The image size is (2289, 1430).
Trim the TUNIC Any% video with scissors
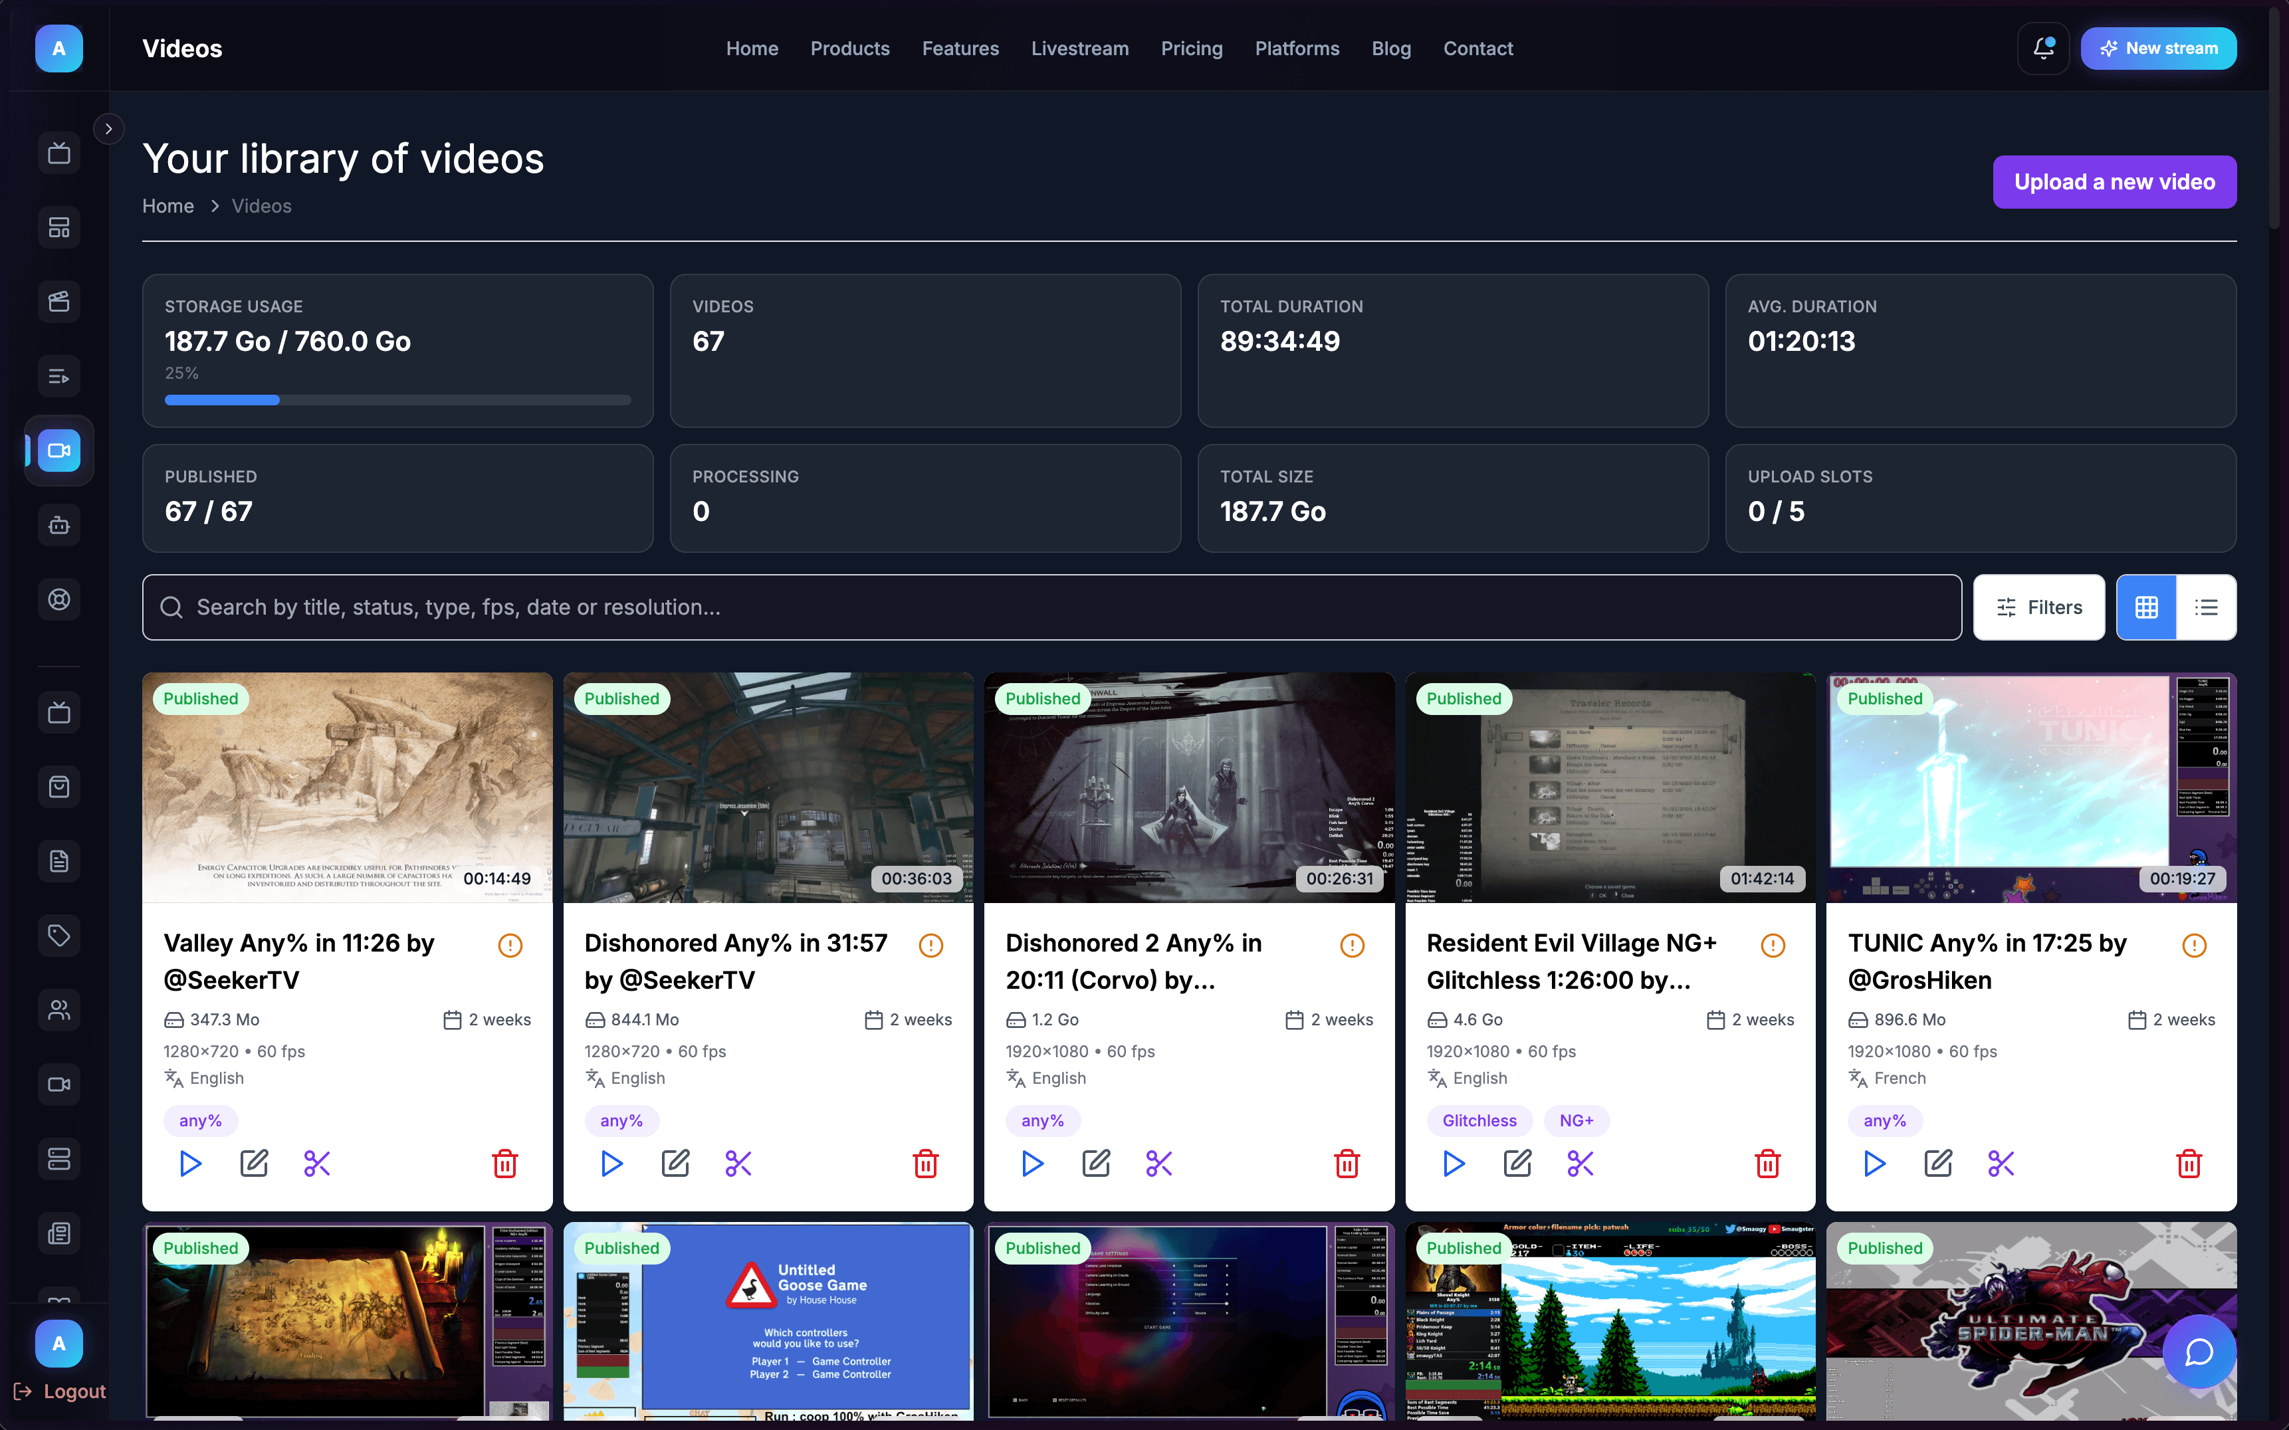[2001, 1164]
